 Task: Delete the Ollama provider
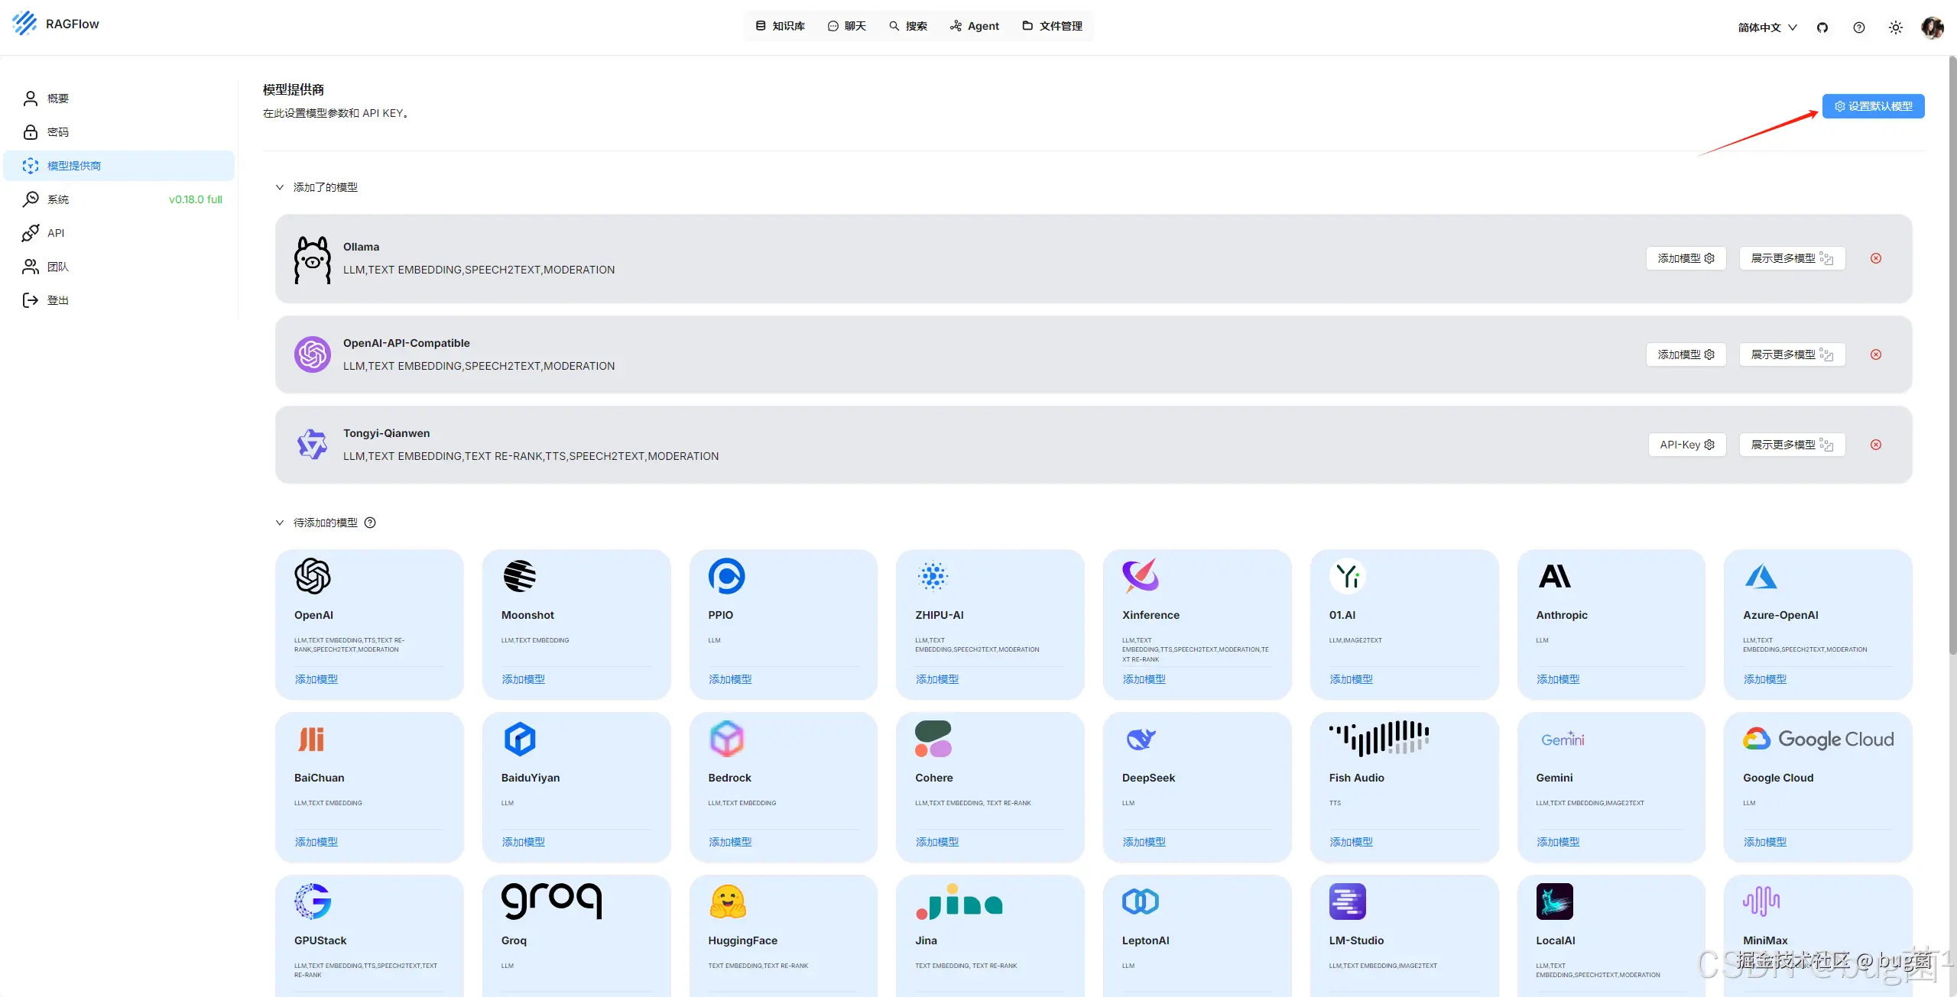pos(1876,258)
